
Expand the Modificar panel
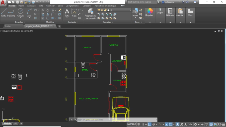tap(51, 22)
